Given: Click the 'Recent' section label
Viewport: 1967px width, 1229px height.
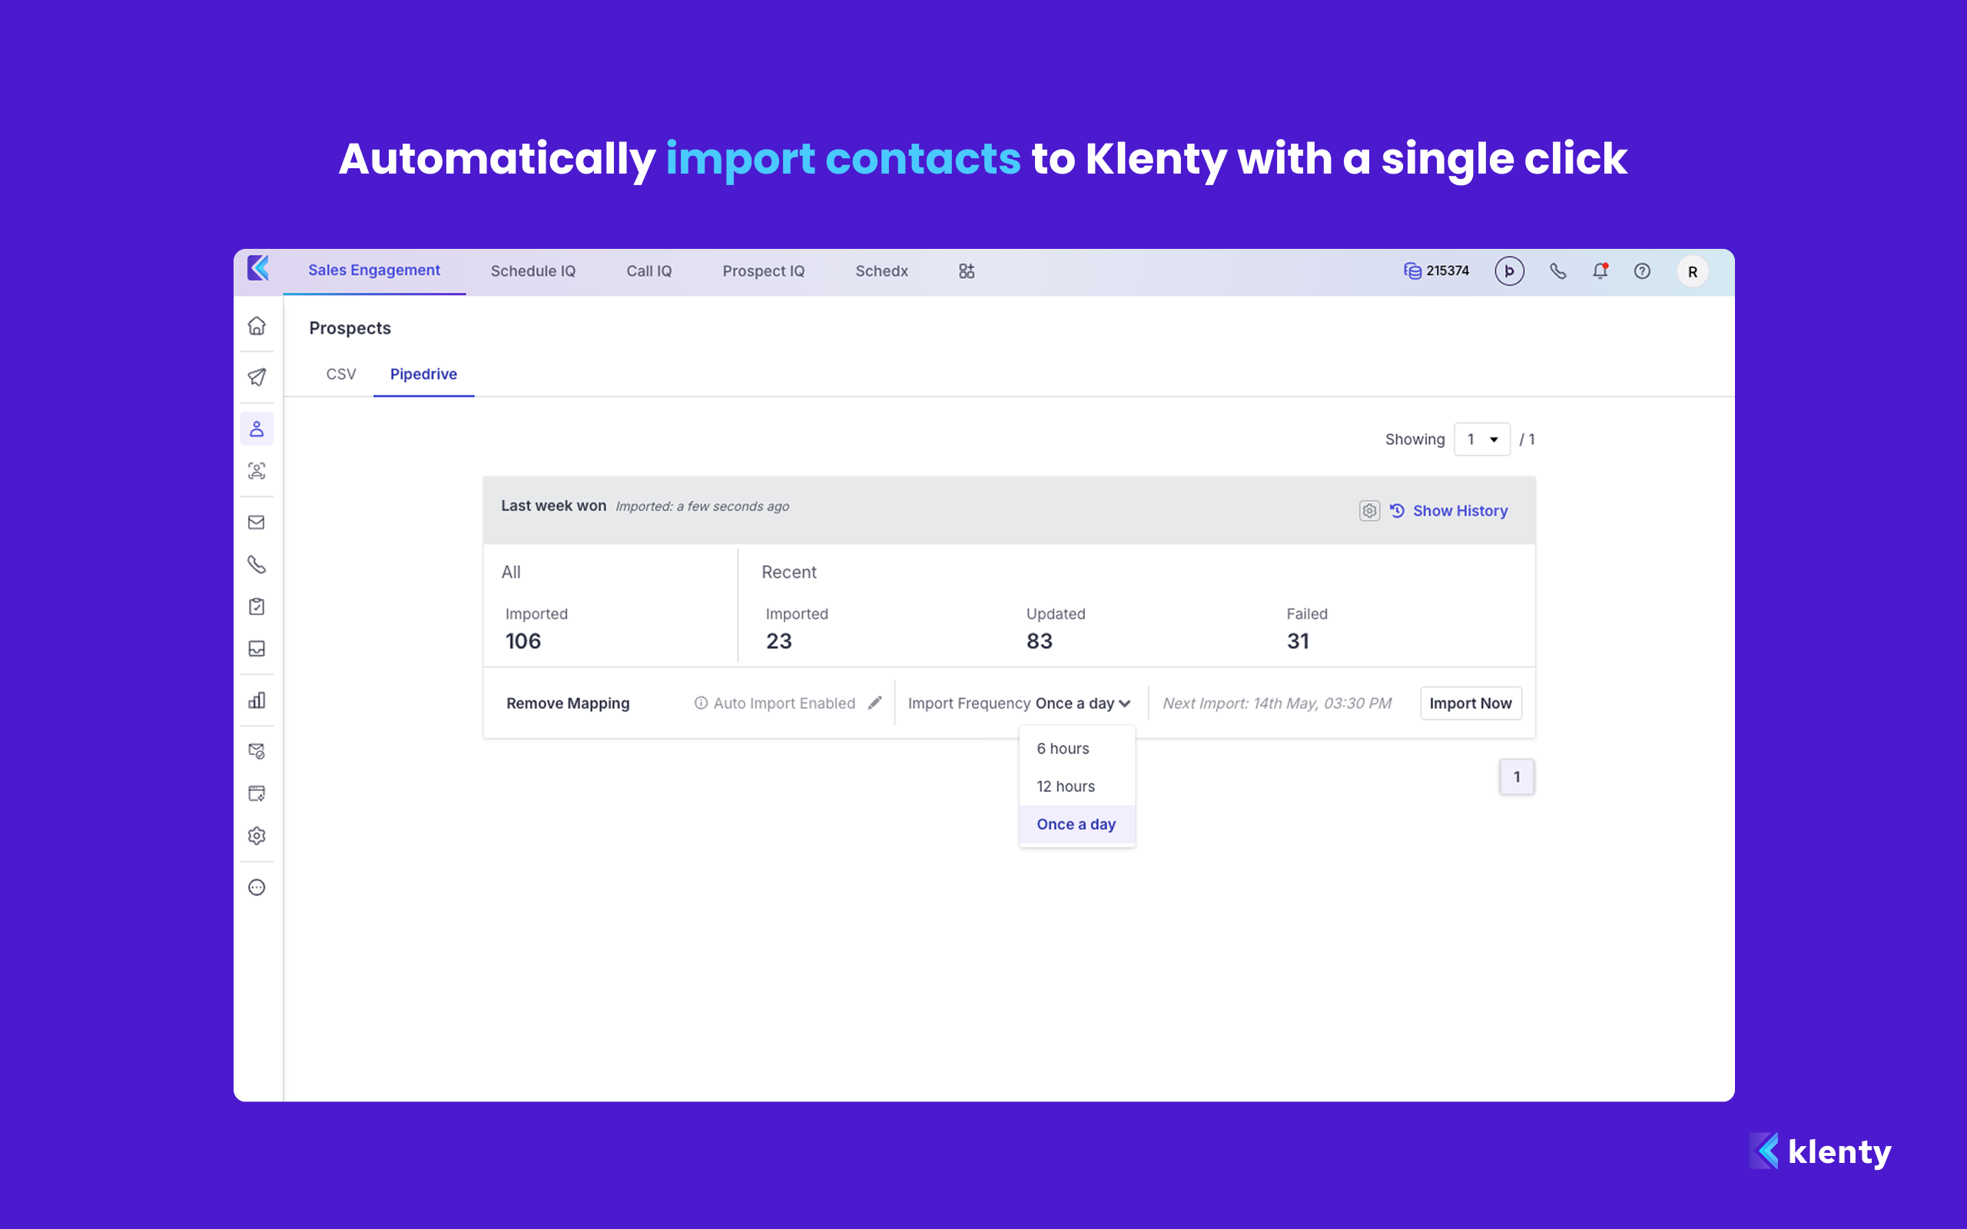Looking at the screenshot, I should 788,572.
